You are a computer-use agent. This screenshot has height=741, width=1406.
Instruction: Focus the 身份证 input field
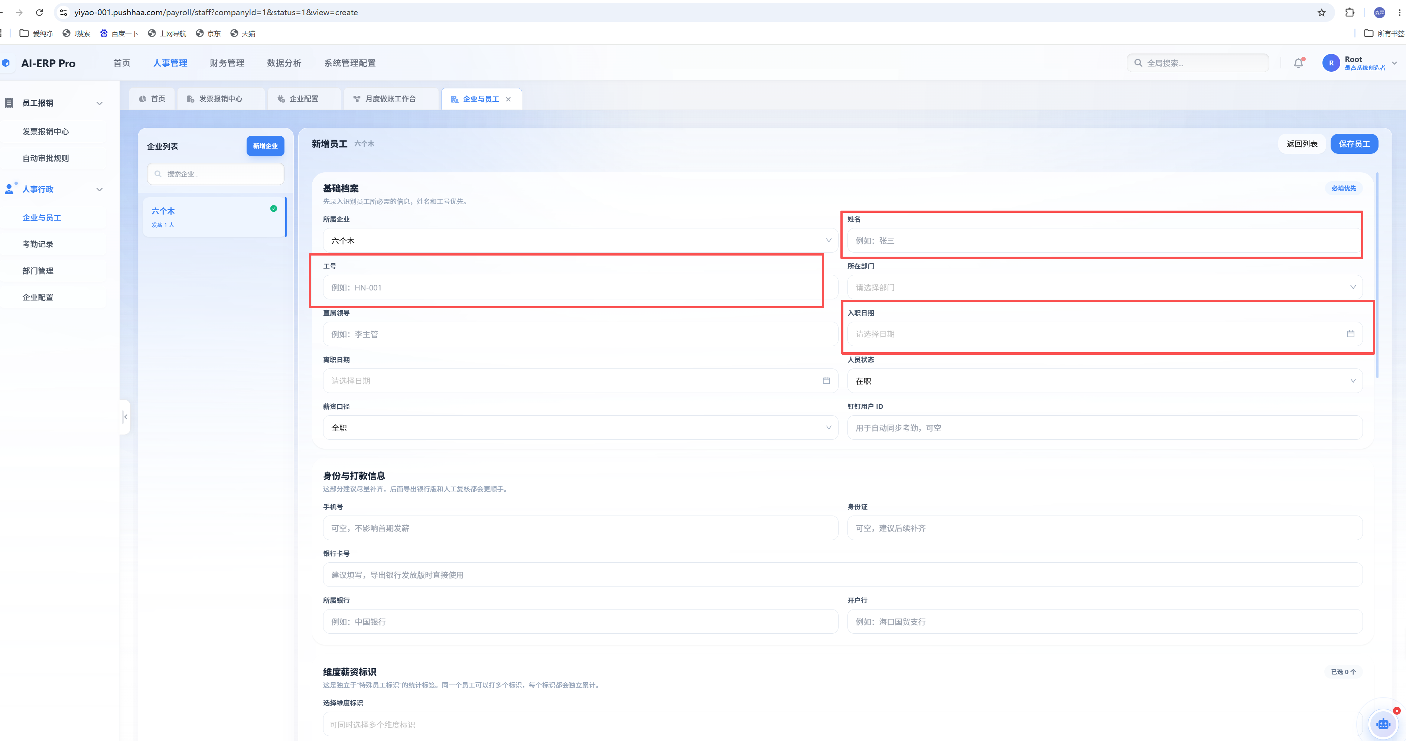tap(1104, 528)
